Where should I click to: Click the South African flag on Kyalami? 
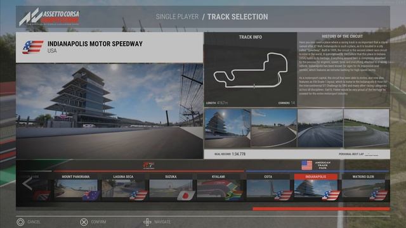234,196
